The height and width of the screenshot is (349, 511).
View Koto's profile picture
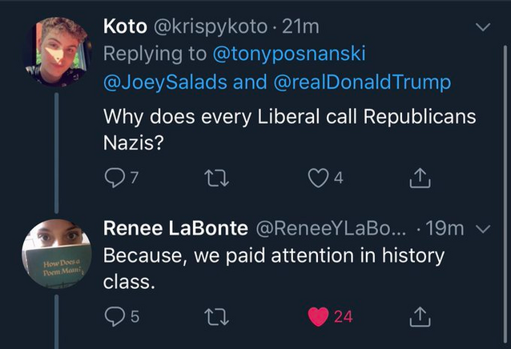pyautogui.click(x=57, y=53)
